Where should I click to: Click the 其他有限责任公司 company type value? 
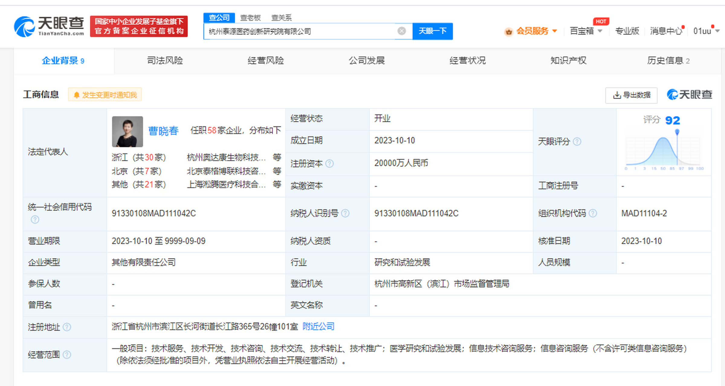(x=144, y=262)
